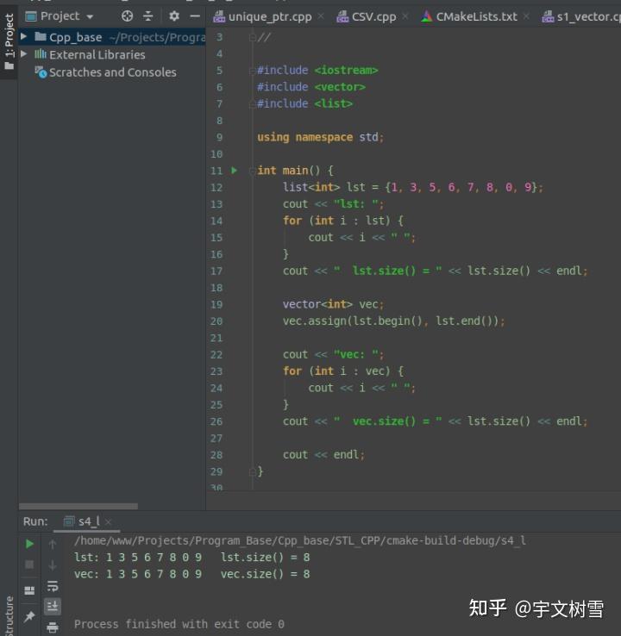Toggle the 1: Project tool window
Viewport: 621px width, 636px height.
point(9,41)
